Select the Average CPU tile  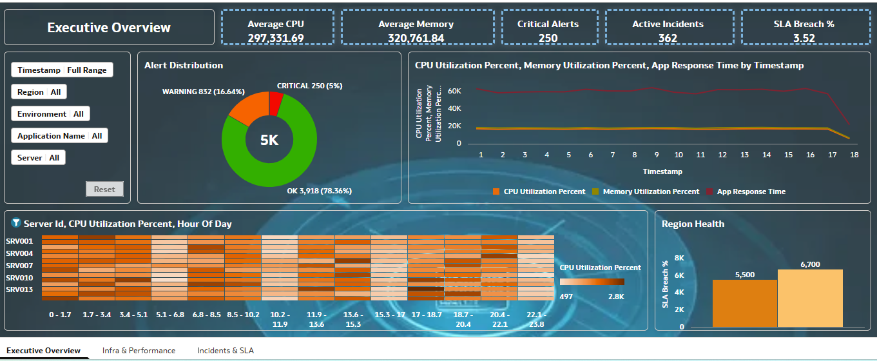point(278,27)
